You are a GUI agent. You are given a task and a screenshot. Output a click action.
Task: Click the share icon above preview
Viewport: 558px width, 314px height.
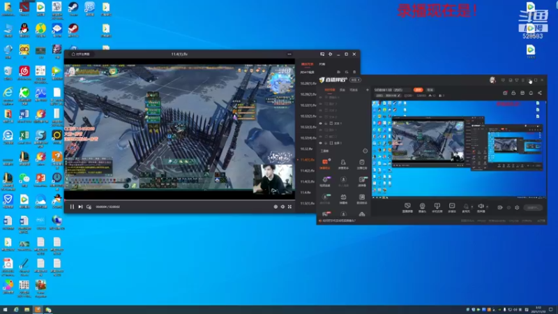pos(540,93)
